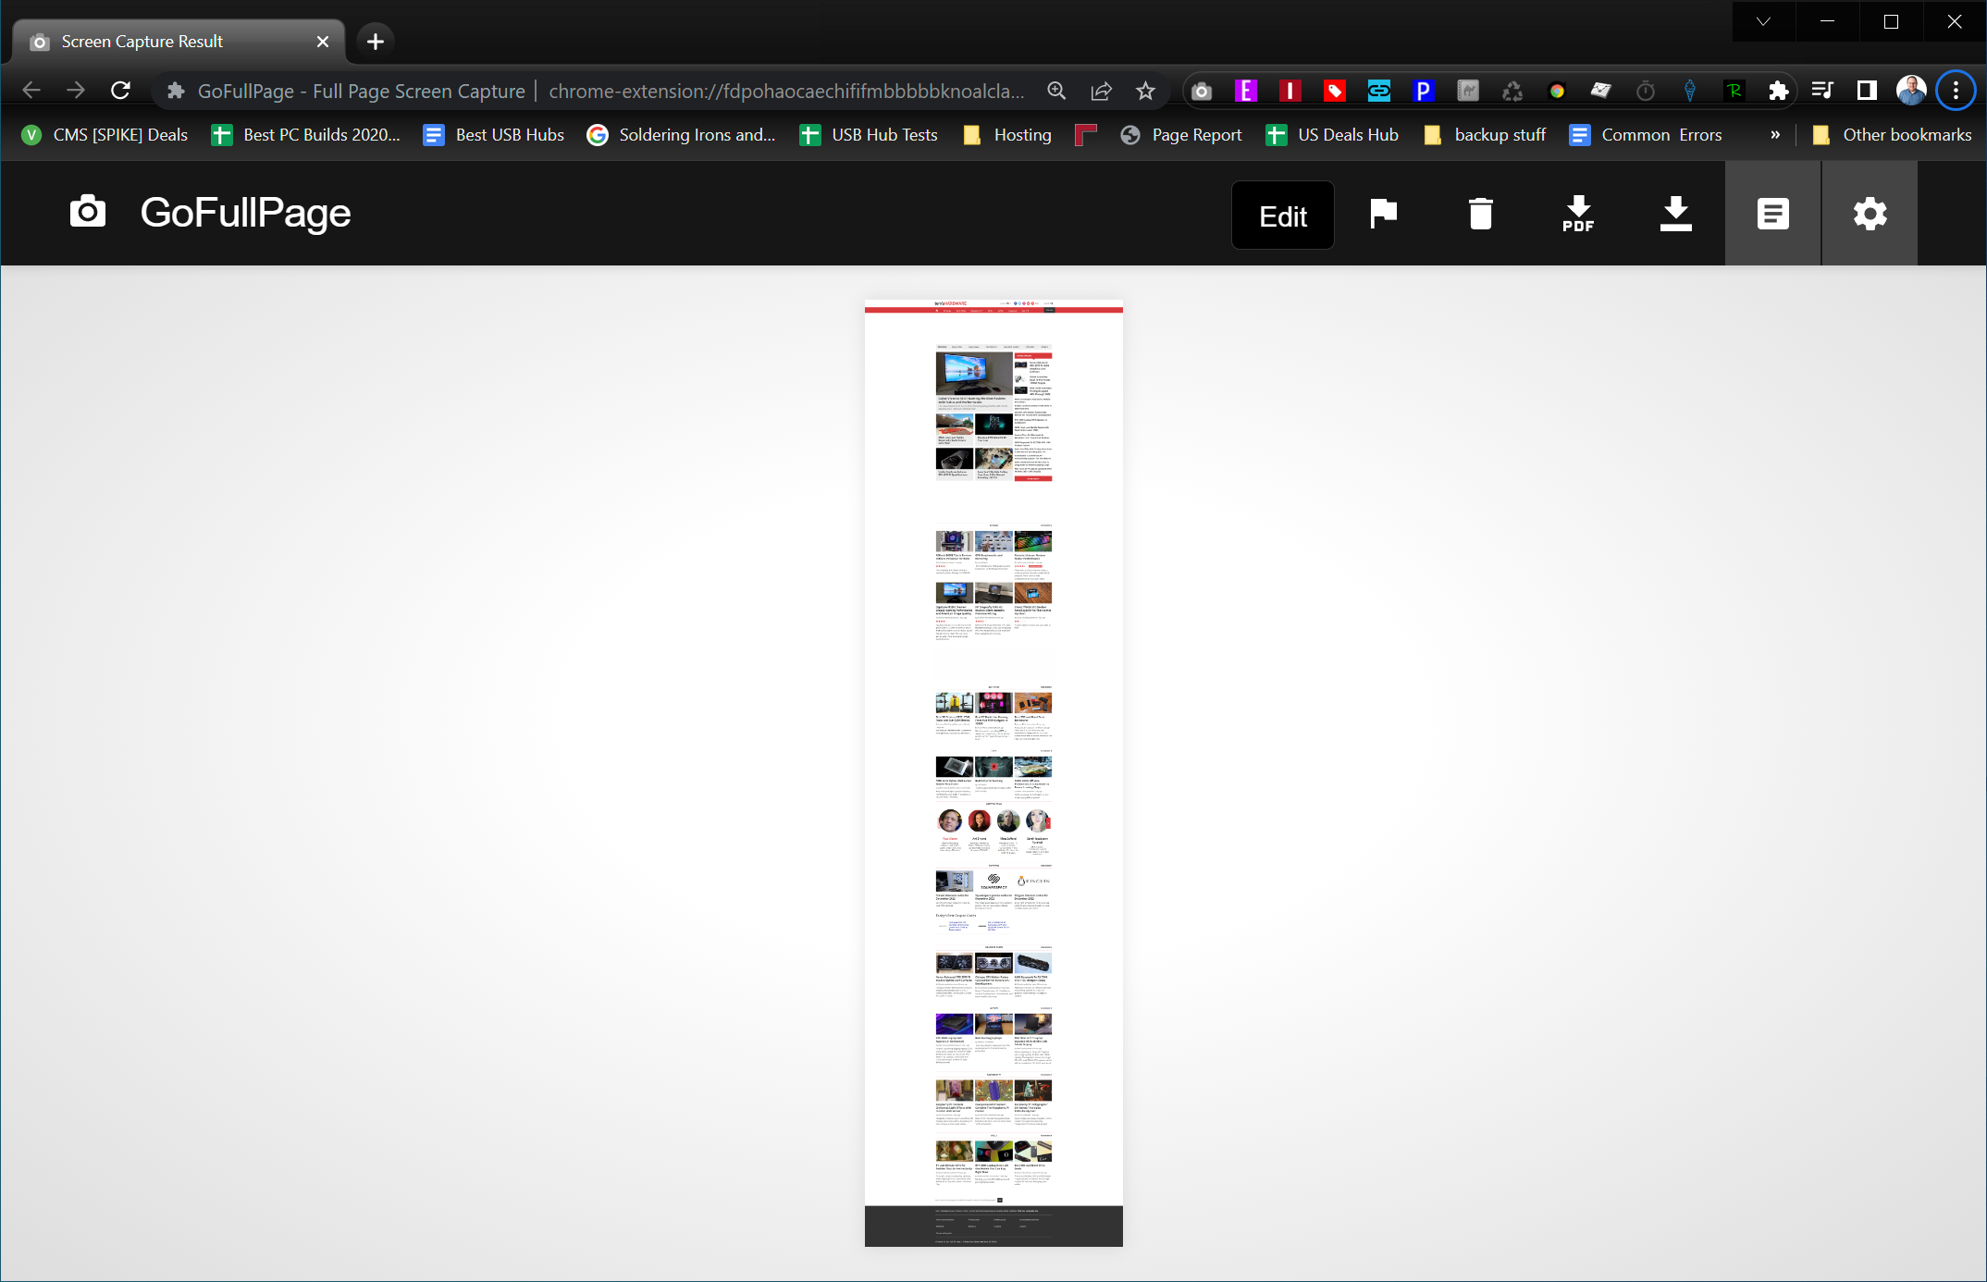Click the Chrome profile avatar icon
Screen dimensions: 1987x1282
(1912, 90)
